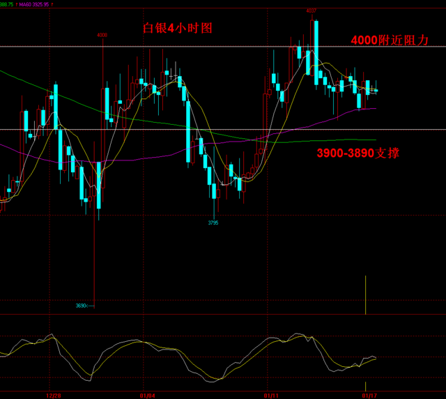Click the latest candlestick at right edge

coord(376,90)
